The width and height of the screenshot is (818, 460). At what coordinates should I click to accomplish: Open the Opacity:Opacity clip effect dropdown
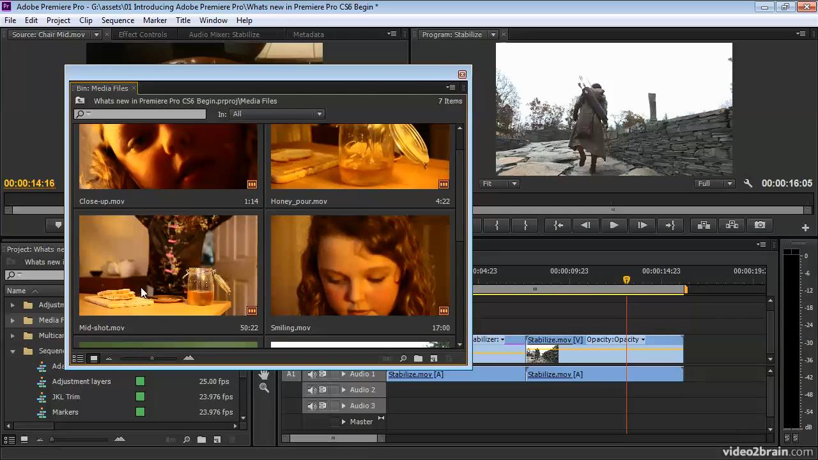coord(643,340)
